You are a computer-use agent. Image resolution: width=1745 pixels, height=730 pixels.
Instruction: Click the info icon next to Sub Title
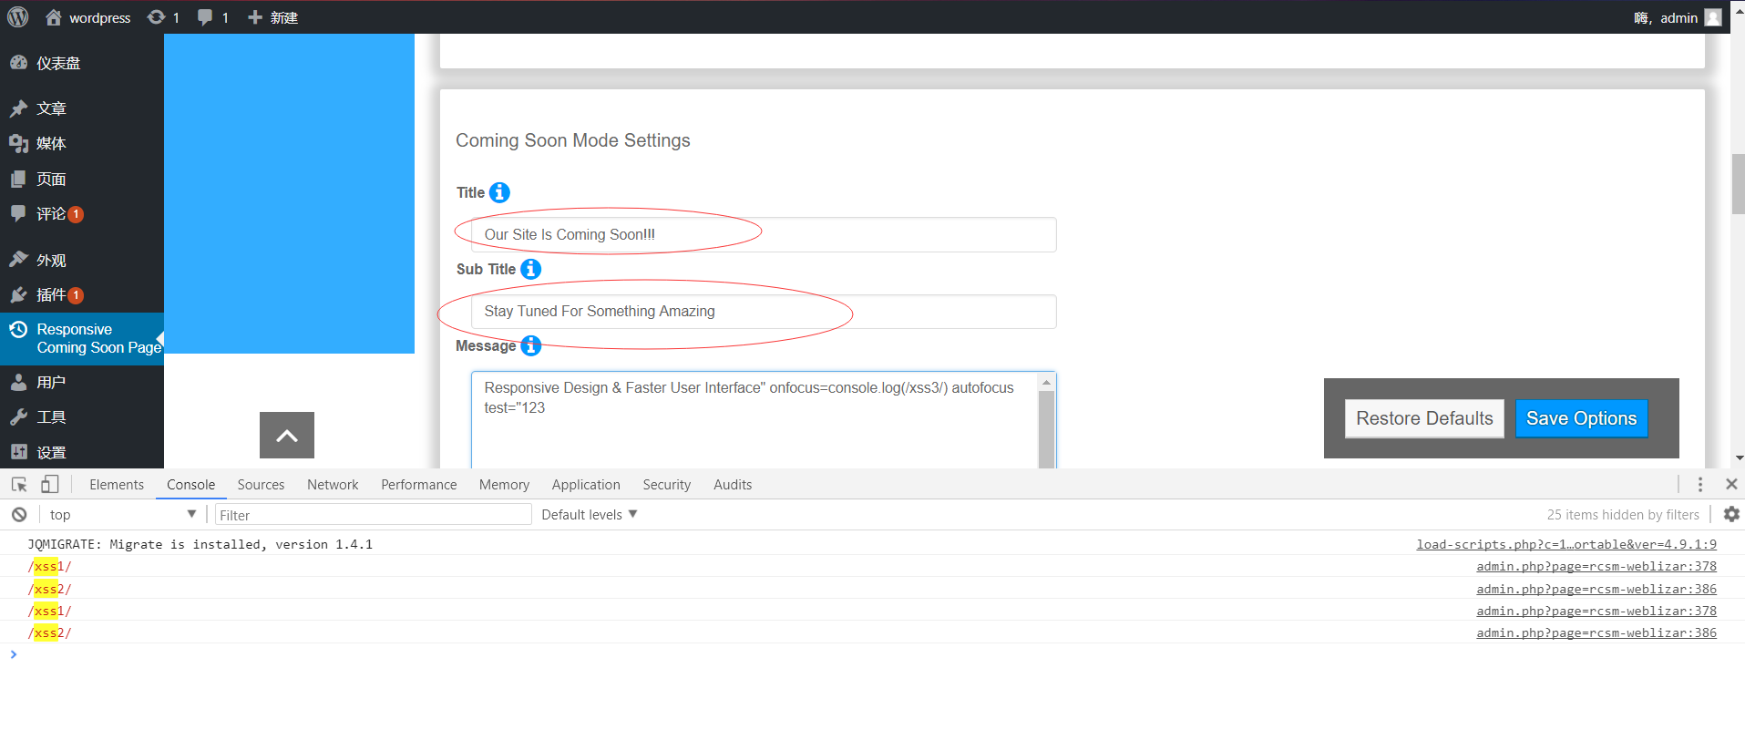(x=530, y=269)
